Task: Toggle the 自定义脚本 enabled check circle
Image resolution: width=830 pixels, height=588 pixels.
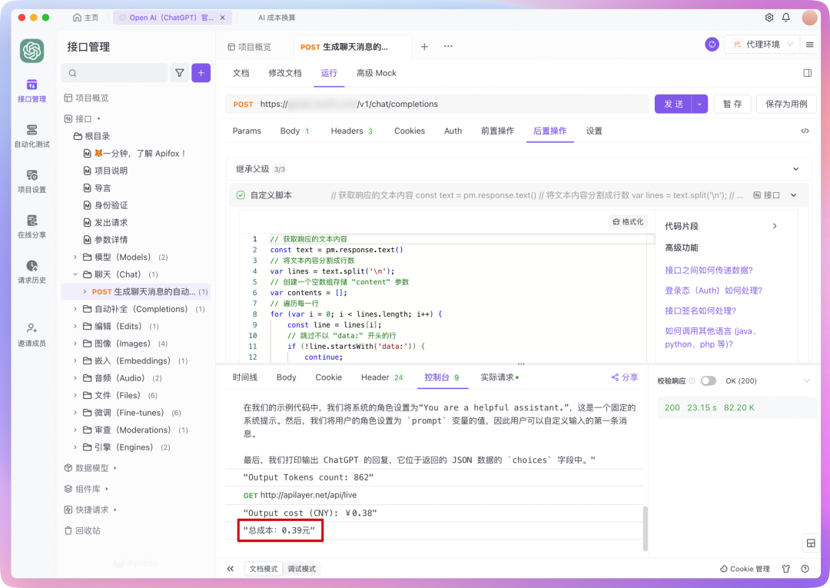Action: [x=241, y=195]
